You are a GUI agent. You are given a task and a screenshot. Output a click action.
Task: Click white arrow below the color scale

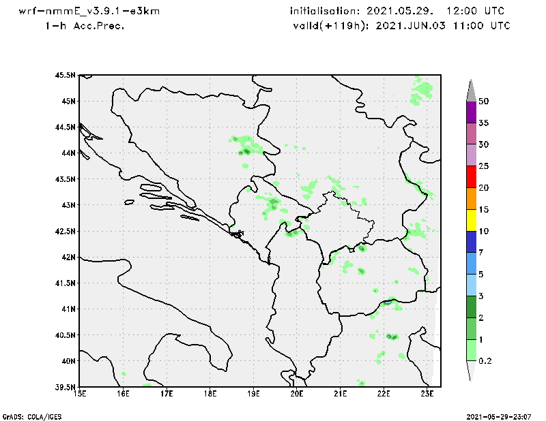point(470,370)
